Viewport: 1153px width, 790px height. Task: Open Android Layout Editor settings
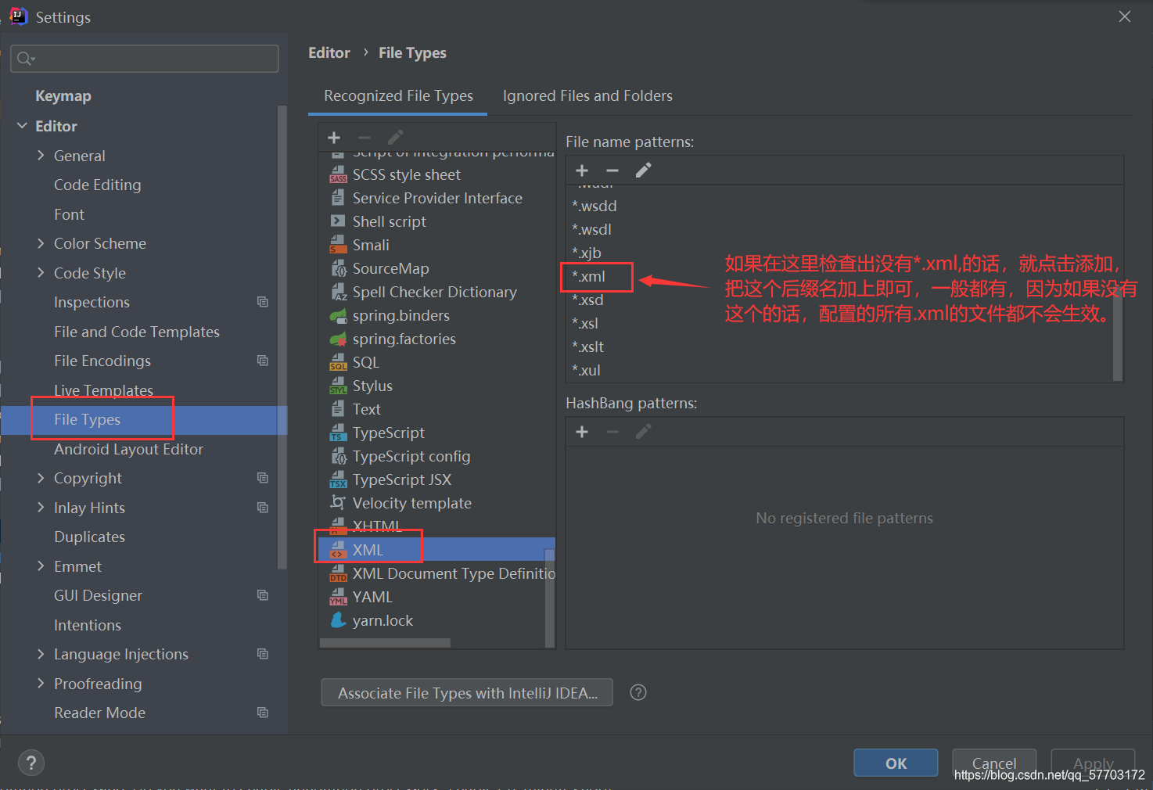tap(128, 449)
